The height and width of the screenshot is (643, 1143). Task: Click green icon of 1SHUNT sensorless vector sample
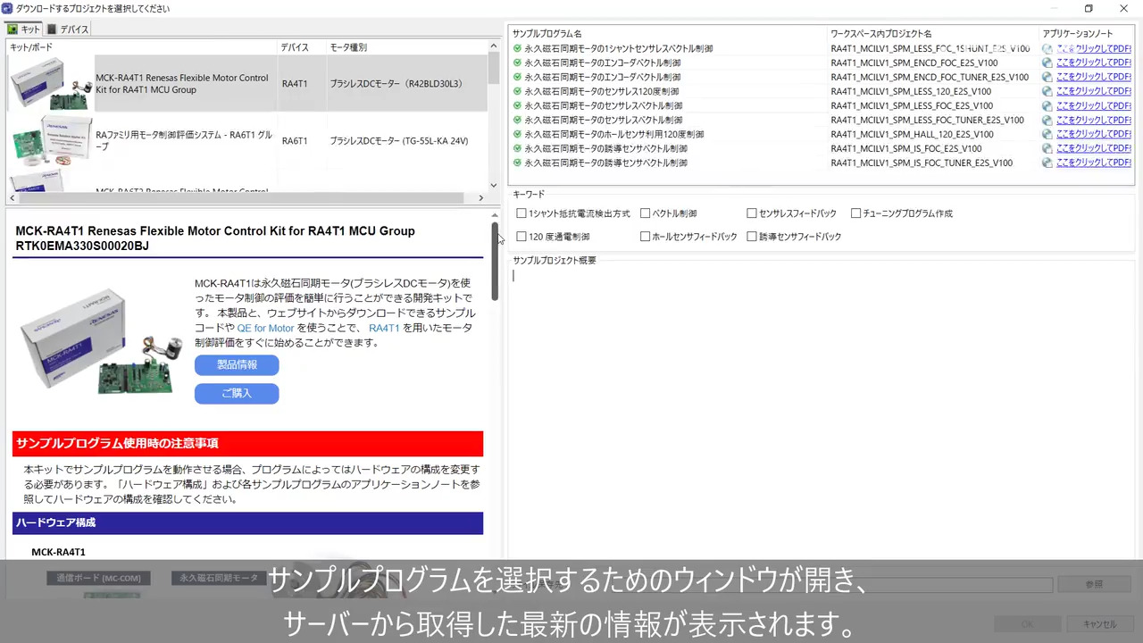517,48
